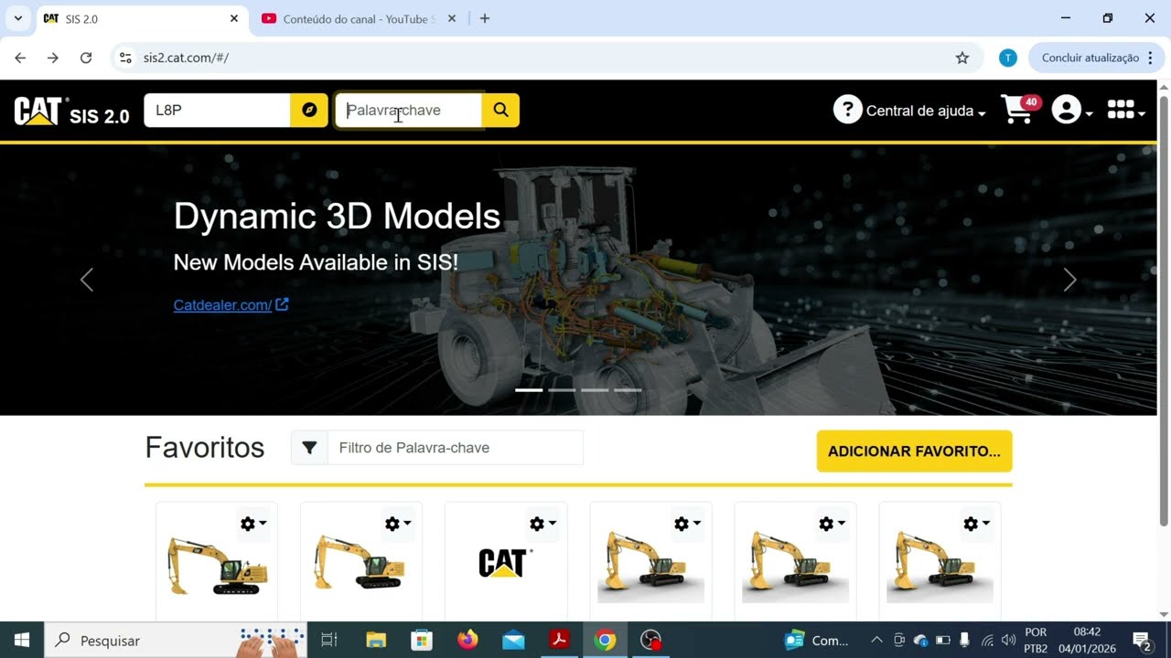Open the Chrome three-dot menu

[x=1151, y=58]
